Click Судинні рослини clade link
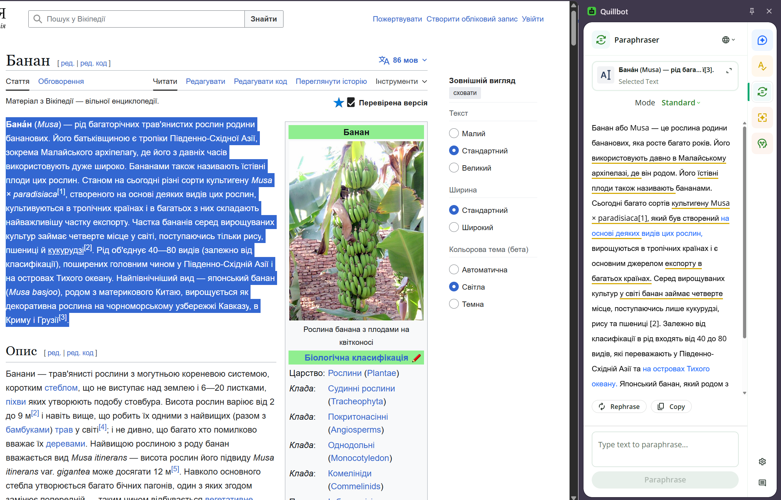The width and height of the screenshot is (781, 500). tap(361, 389)
